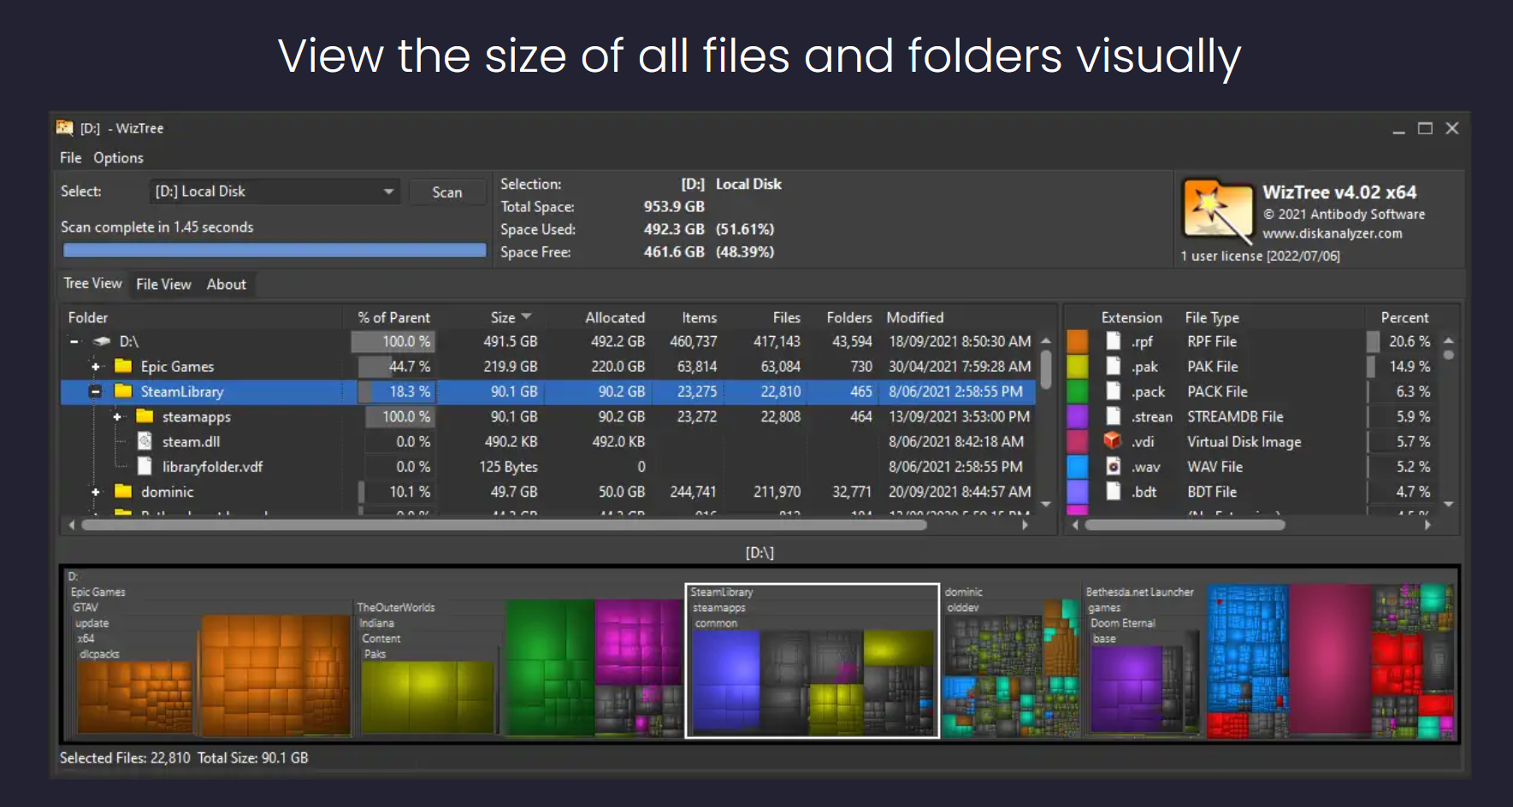The height and width of the screenshot is (807, 1513).
Task: Sort by Allocated column header
Action: tap(615, 317)
